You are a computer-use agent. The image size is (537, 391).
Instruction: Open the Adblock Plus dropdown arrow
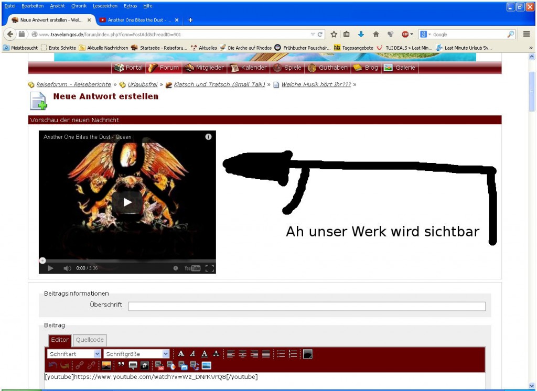[x=412, y=34]
